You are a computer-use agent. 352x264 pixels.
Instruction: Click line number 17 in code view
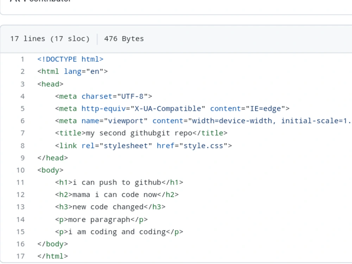click(x=20, y=256)
